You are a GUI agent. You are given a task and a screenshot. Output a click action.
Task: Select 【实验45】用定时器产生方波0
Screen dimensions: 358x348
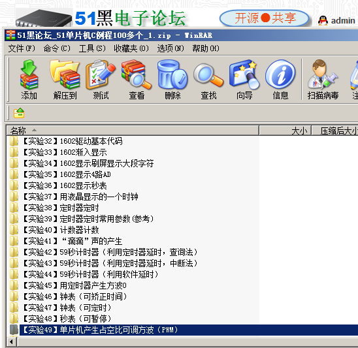[74, 285]
